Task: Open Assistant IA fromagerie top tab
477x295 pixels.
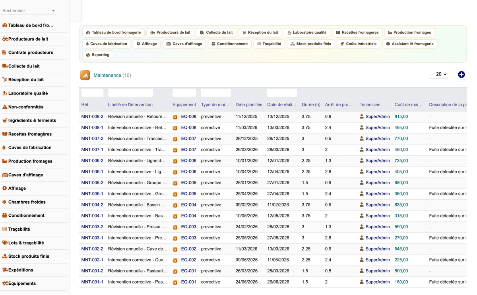Action: coord(409,44)
